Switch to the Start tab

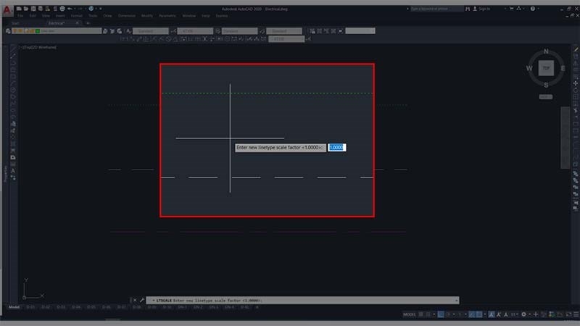pyautogui.click(x=15, y=23)
